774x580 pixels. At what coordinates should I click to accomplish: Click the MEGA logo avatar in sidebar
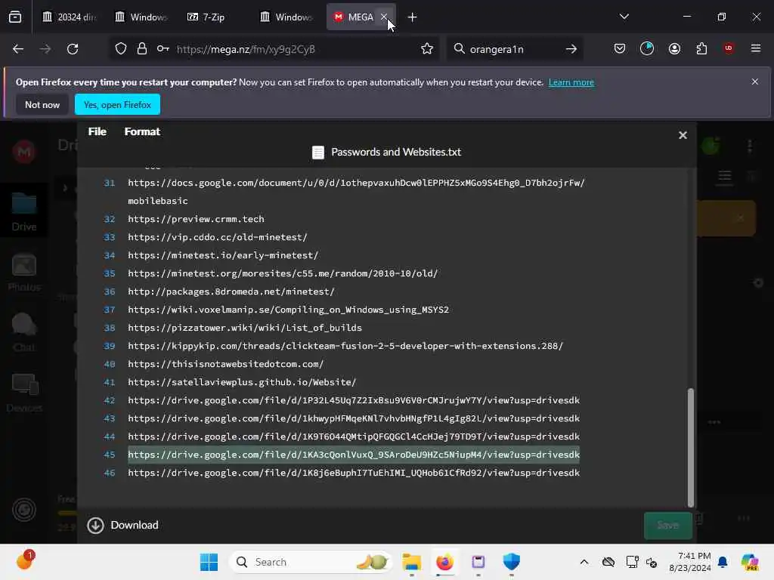[x=23, y=151]
